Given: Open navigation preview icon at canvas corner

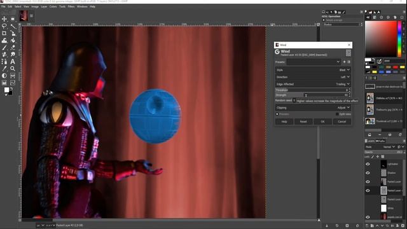Looking at the screenshot, I should (x=319, y=221).
